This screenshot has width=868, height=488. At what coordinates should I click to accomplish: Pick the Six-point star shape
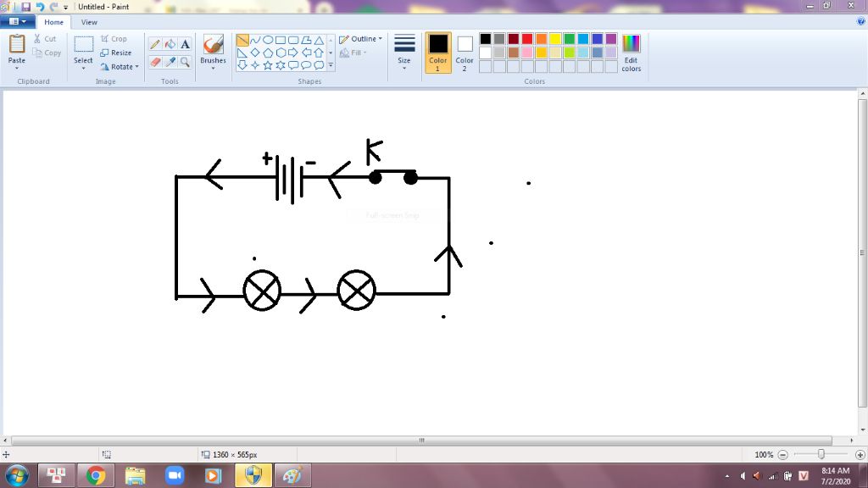tap(280, 65)
